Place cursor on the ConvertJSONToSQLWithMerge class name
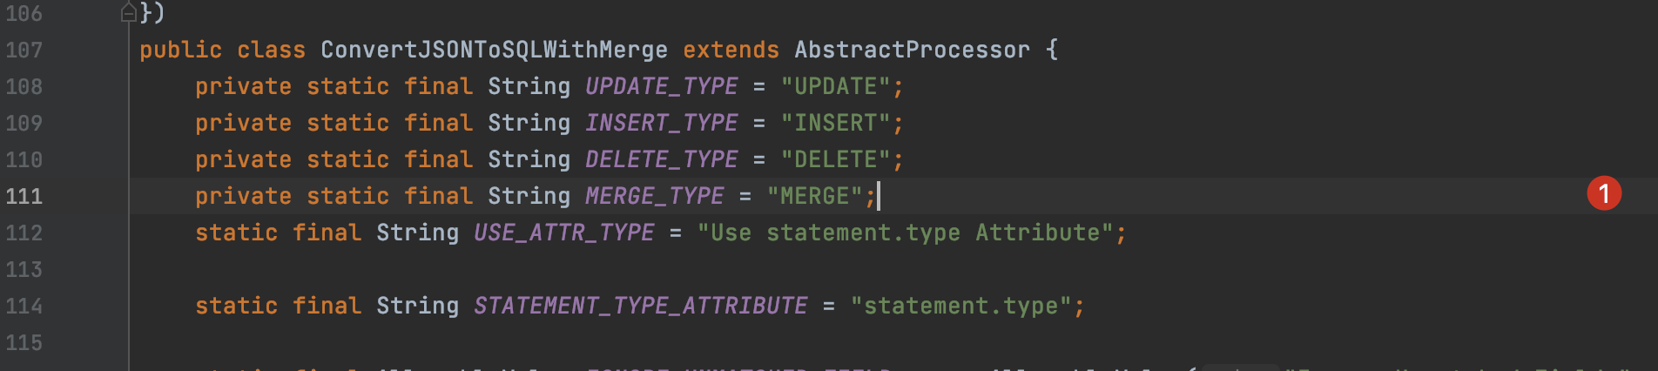Viewport: 1658px width, 371px height. tap(494, 50)
